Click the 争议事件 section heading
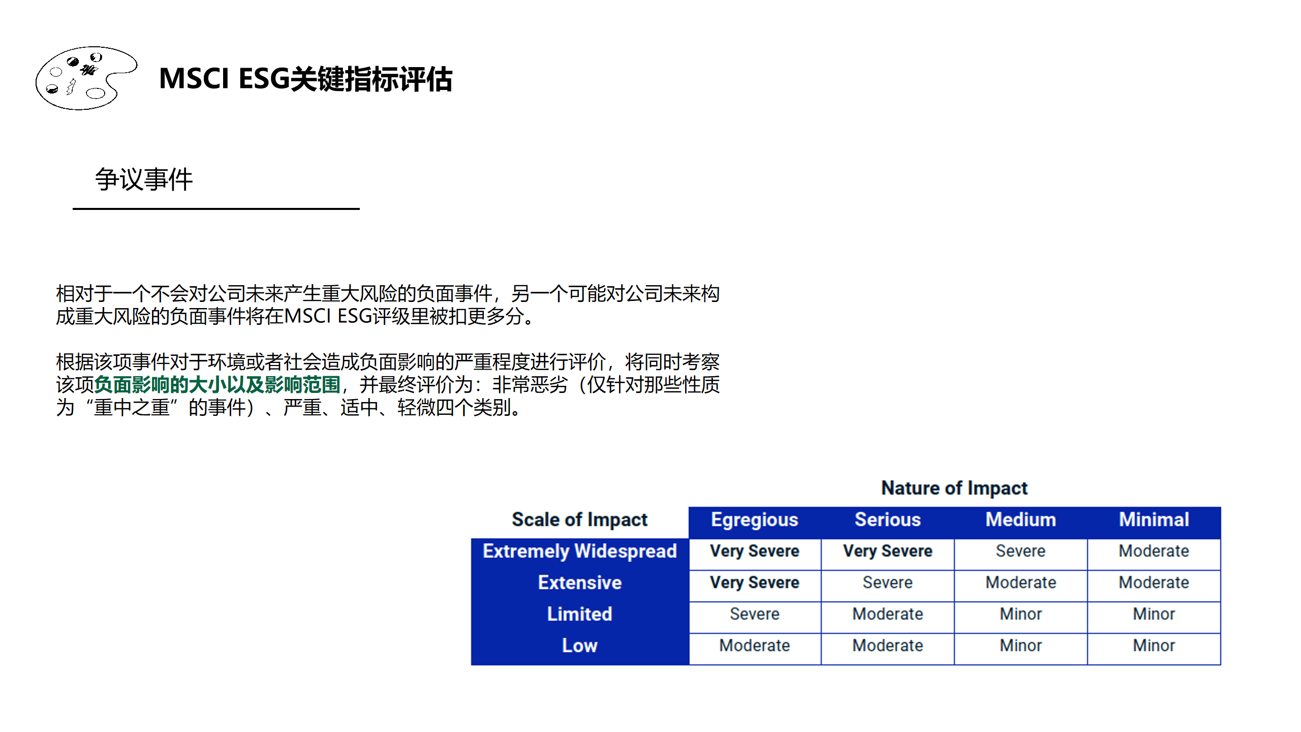 pyautogui.click(x=144, y=179)
